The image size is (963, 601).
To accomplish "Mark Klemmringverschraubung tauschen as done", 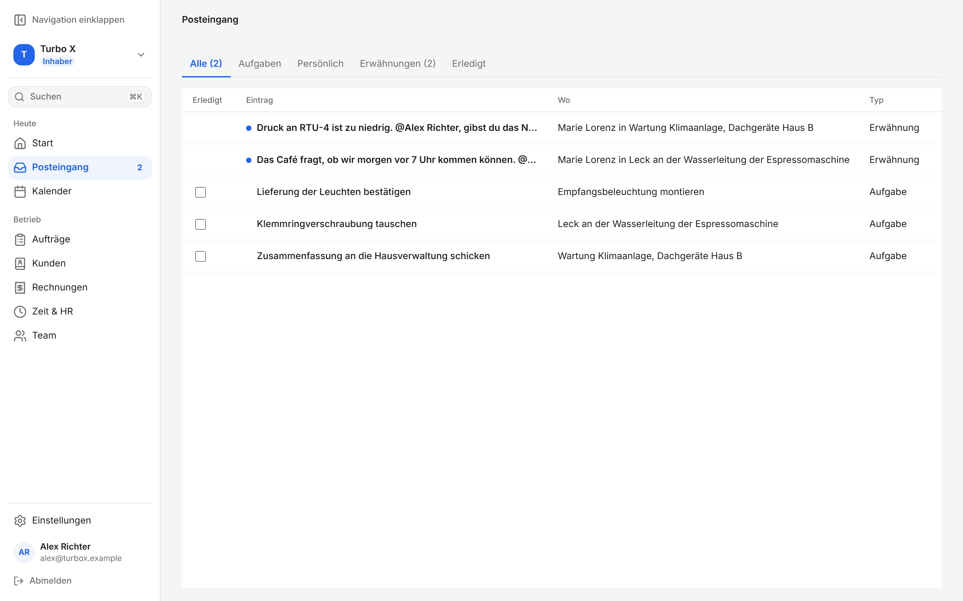I will (x=201, y=224).
